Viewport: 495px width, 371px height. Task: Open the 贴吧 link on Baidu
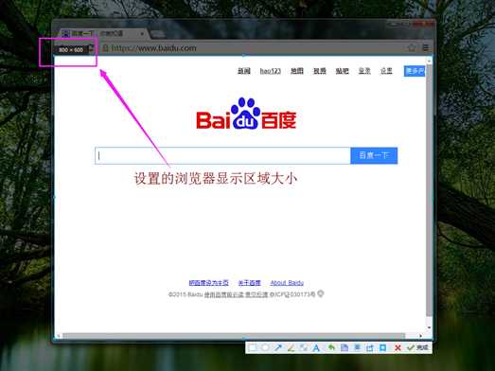[x=343, y=71]
